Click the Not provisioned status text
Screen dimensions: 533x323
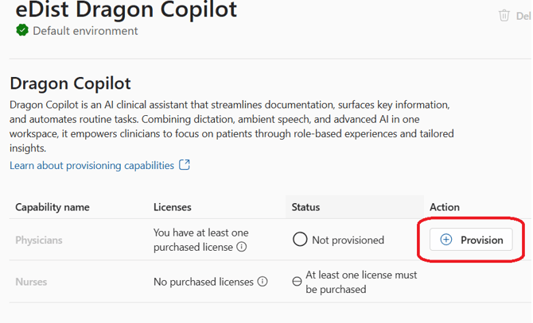click(x=349, y=240)
